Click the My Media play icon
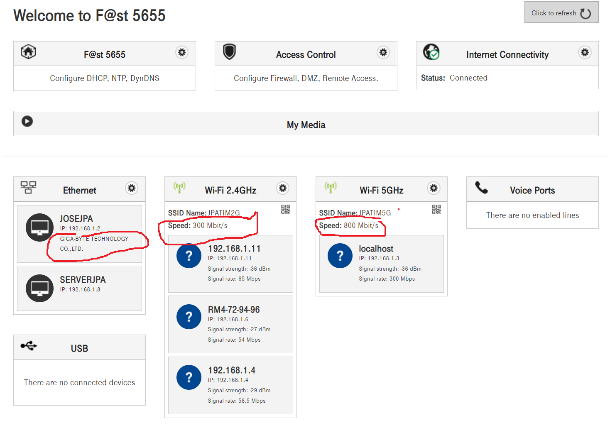The width and height of the screenshot is (610, 428). click(x=27, y=121)
